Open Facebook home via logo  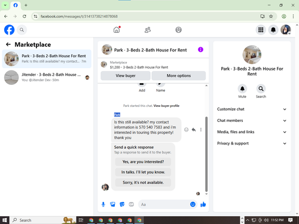9,30
